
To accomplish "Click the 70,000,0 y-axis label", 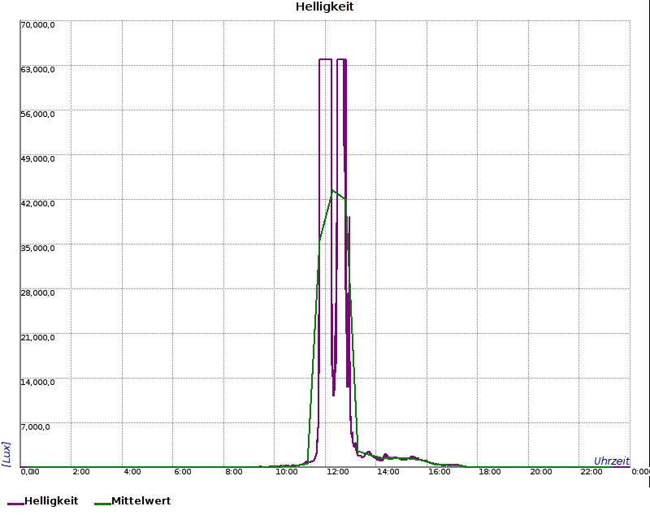I will pos(37,25).
